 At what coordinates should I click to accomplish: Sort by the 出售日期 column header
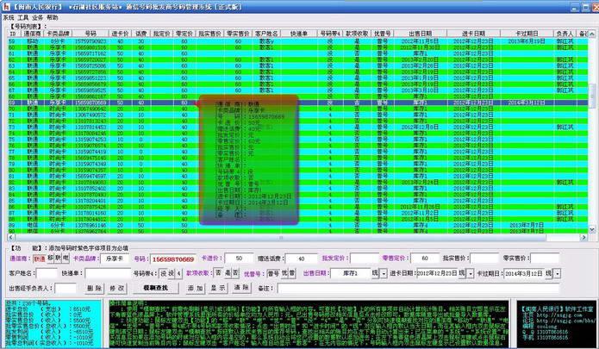[x=420, y=34]
